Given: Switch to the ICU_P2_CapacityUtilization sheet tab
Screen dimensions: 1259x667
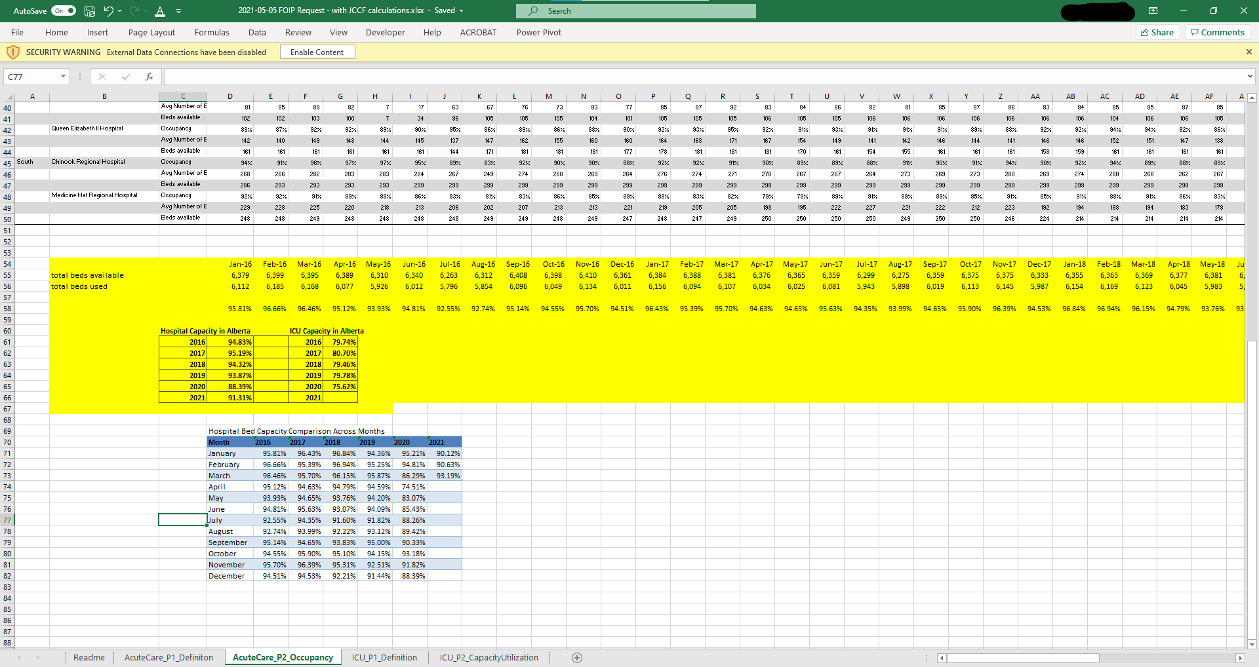Looking at the screenshot, I should (x=489, y=658).
